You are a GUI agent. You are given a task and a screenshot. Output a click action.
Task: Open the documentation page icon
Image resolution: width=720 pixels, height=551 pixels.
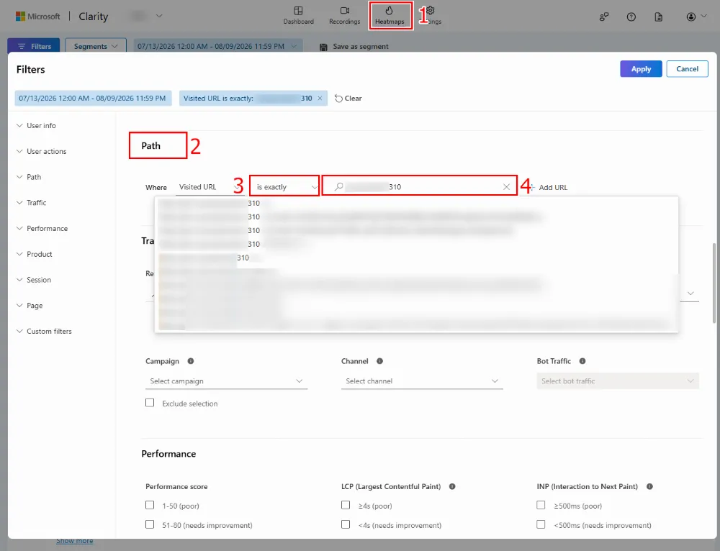[x=659, y=17]
